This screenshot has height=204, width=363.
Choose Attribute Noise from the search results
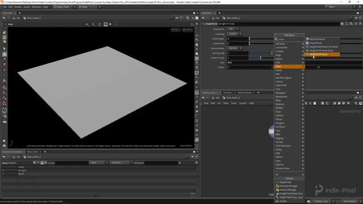click(322, 39)
